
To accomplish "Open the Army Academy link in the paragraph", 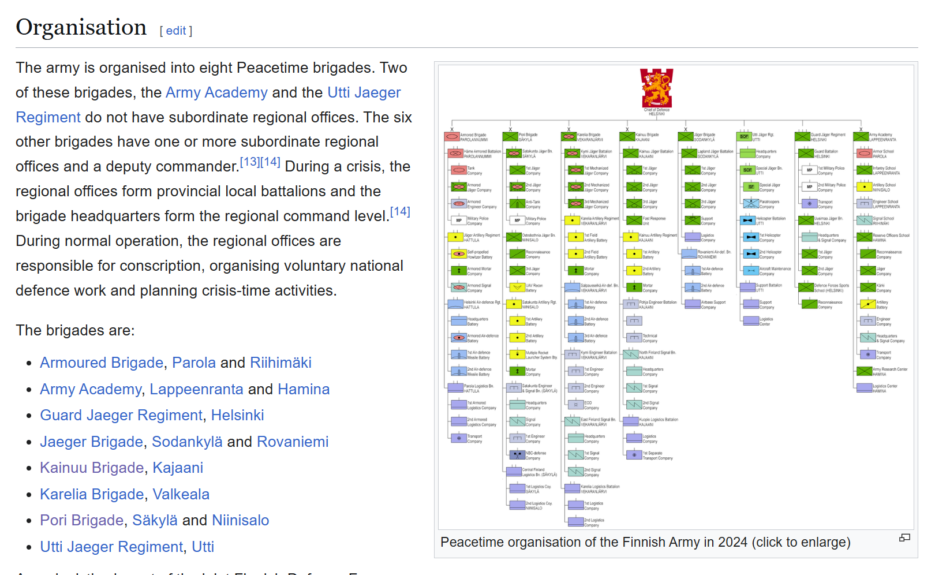I will pyautogui.click(x=216, y=92).
